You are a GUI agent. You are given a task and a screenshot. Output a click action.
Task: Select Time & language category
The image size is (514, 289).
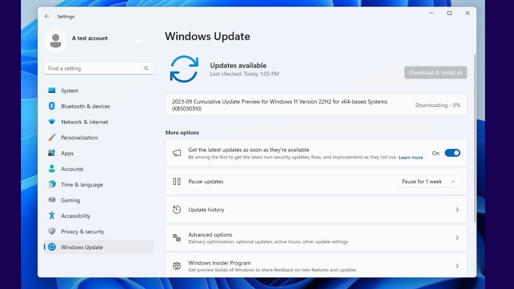[x=99, y=185]
